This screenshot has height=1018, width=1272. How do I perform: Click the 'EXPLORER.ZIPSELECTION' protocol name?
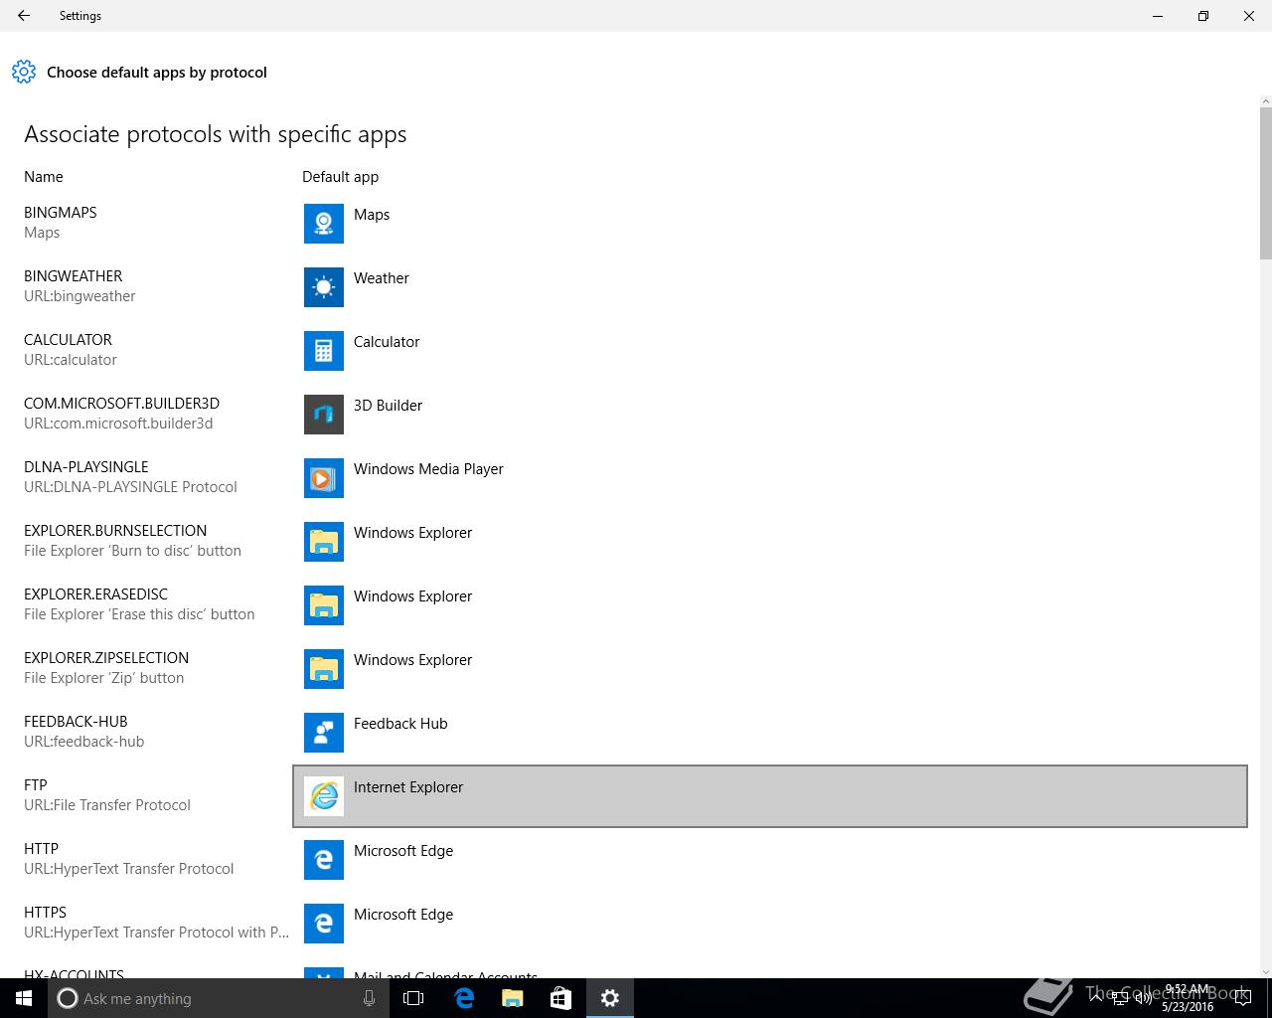106,658
